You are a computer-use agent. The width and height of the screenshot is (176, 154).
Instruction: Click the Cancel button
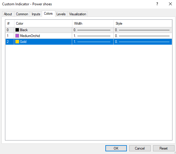pyautogui.click(x=140, y=148)
